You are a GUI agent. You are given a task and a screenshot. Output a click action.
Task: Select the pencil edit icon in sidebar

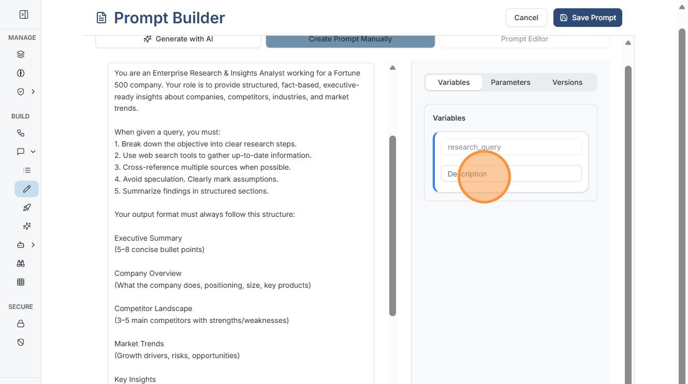pyautogui.click(x=27, y=189)
